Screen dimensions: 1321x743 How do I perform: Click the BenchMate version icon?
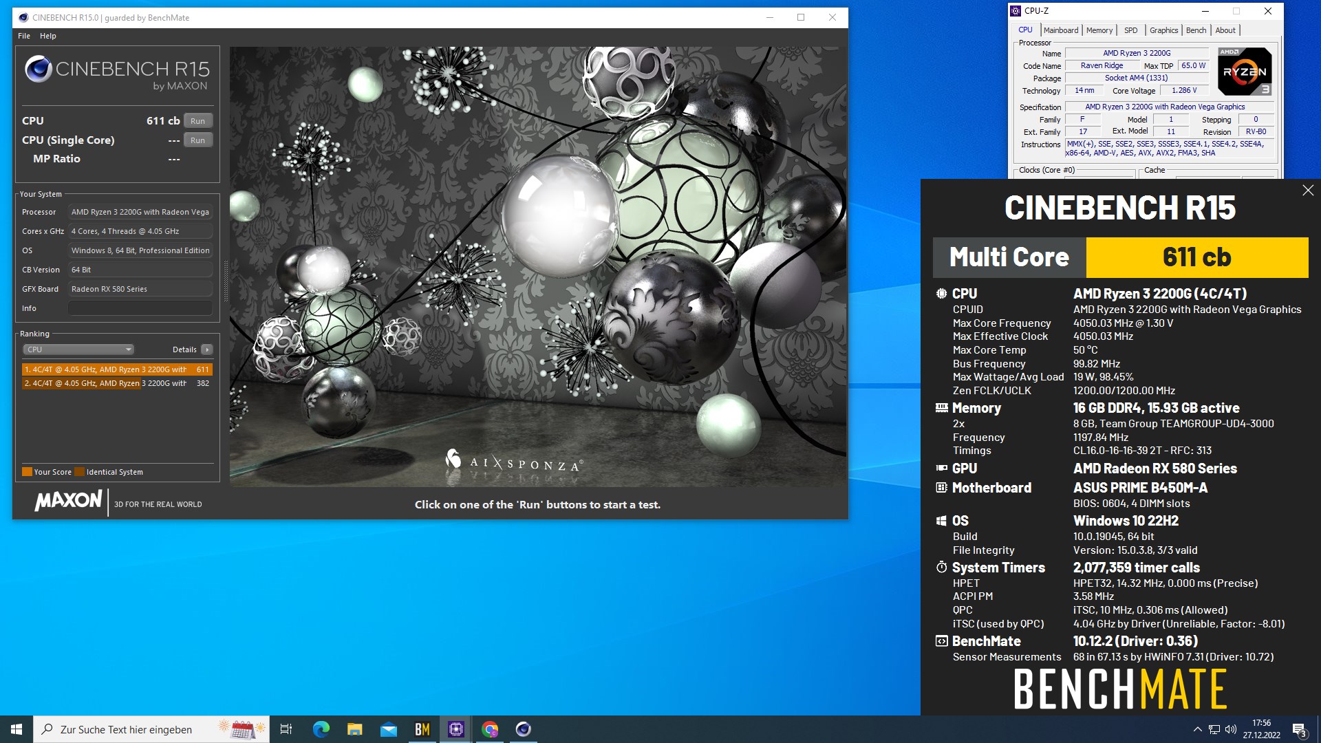point(941,641)
